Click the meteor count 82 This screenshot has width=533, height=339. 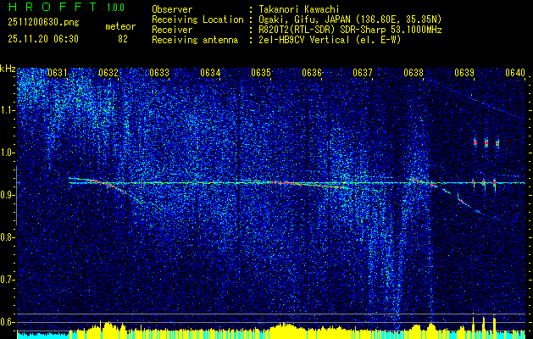(x=123, y=39)
